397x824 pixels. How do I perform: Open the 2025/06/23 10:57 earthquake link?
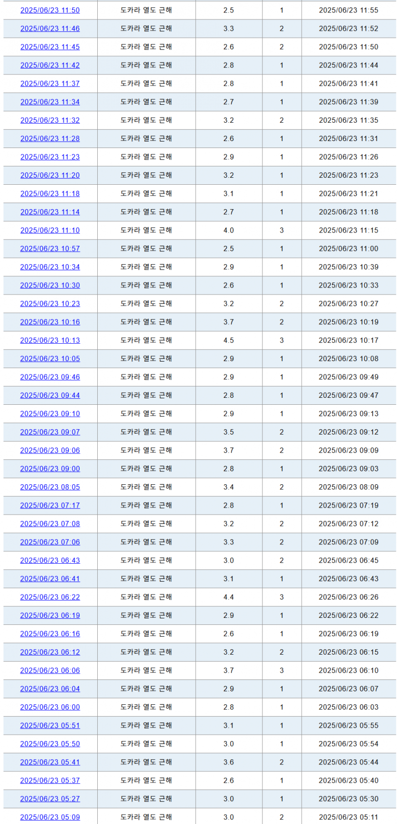[x=50, y=249]
